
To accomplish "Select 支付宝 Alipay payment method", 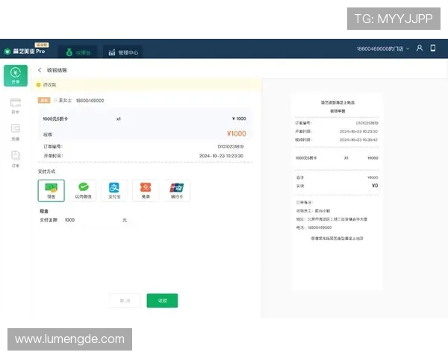I will pos(114,191).
